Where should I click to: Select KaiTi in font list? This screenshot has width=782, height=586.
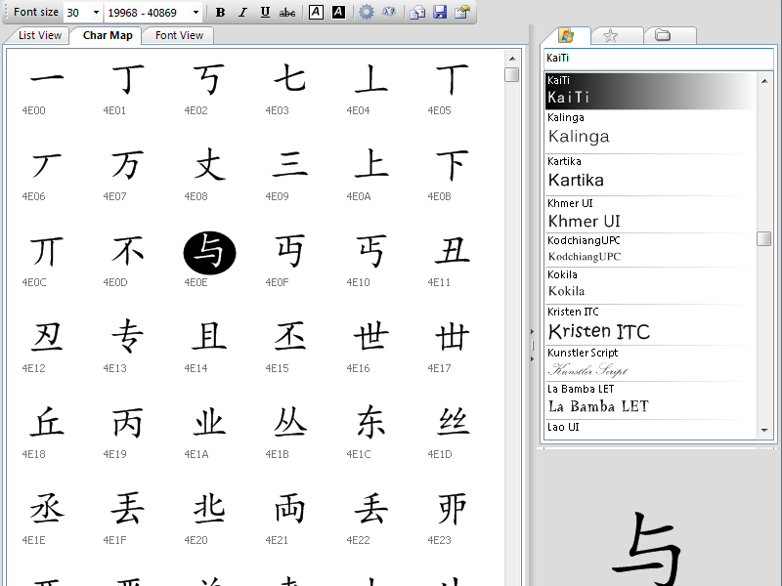650,91
